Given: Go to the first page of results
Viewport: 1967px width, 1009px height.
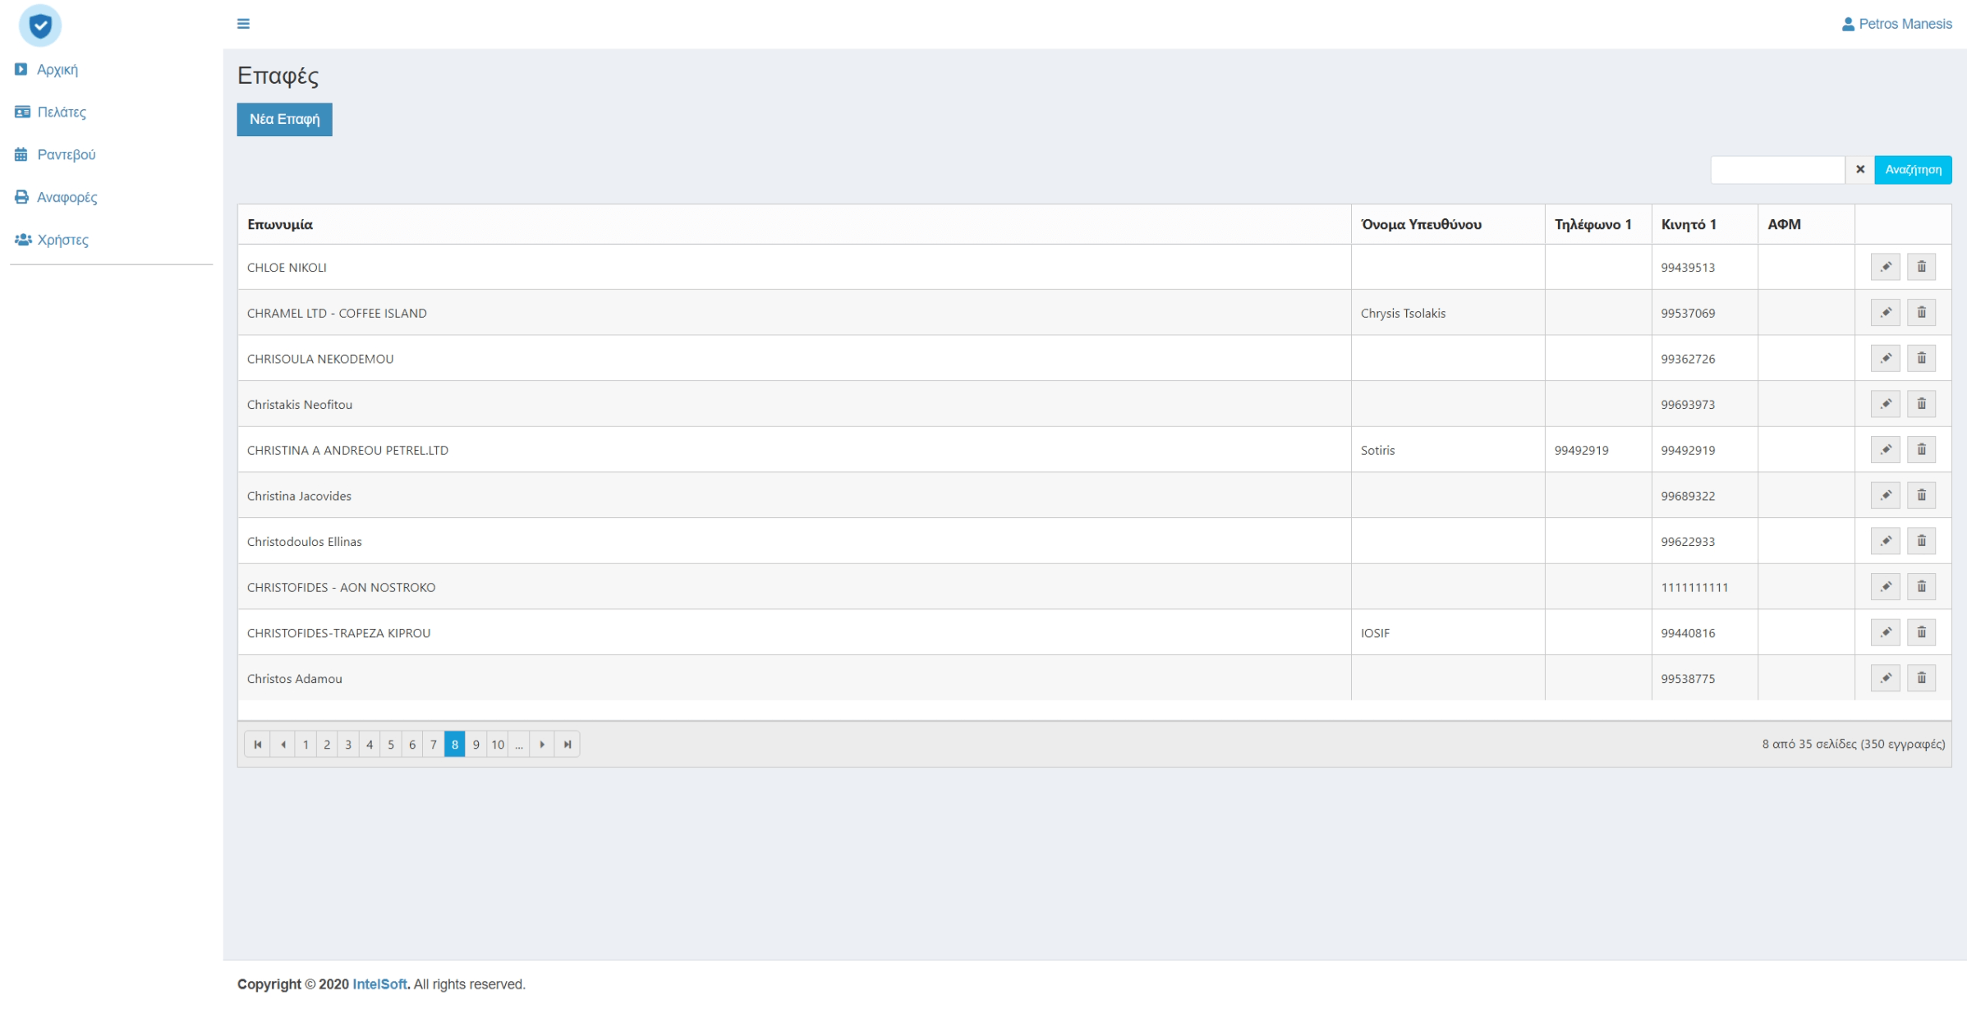Looking at the screenshot, I should tap(258, 745).
